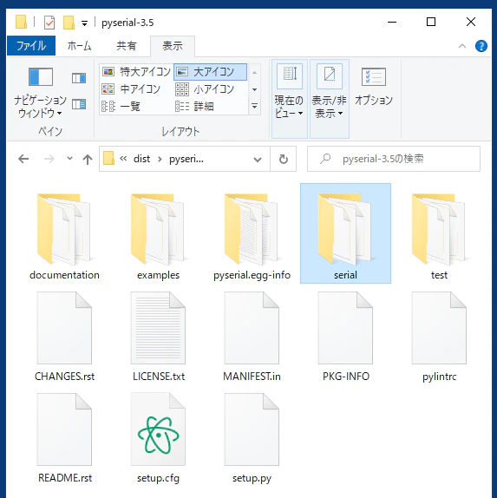Screen dimensions: 497x498
Task: Expand hidden path segments chevron
Action: (x=123, y=159)
